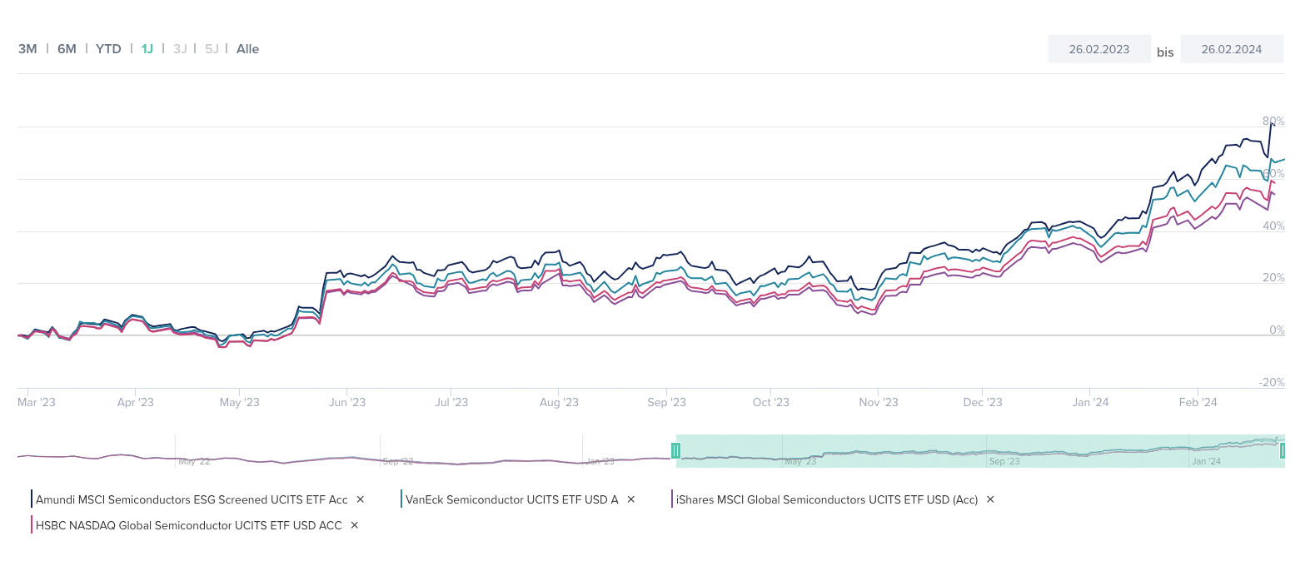The height and width of the screenshot is (561, 1295).
Task: Remove VanEck Semiconductor ETF from comparison
Action: (x=631, y=499)
